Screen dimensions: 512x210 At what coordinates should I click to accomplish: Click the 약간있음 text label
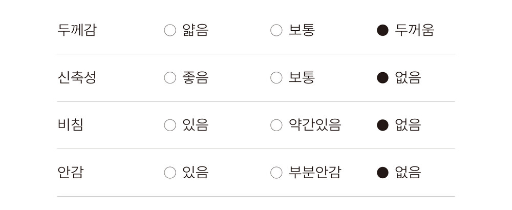point(314,125)
